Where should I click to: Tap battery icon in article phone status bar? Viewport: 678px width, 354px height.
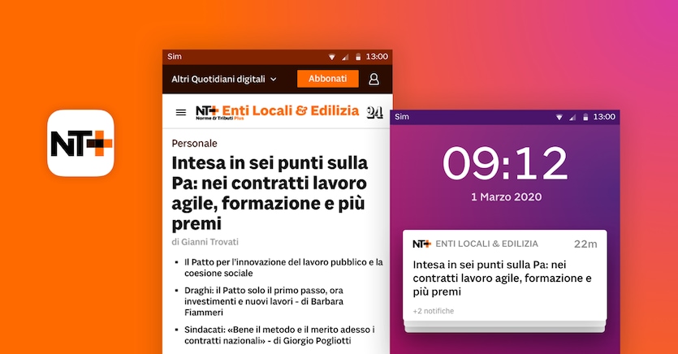[x=358, y=57]
